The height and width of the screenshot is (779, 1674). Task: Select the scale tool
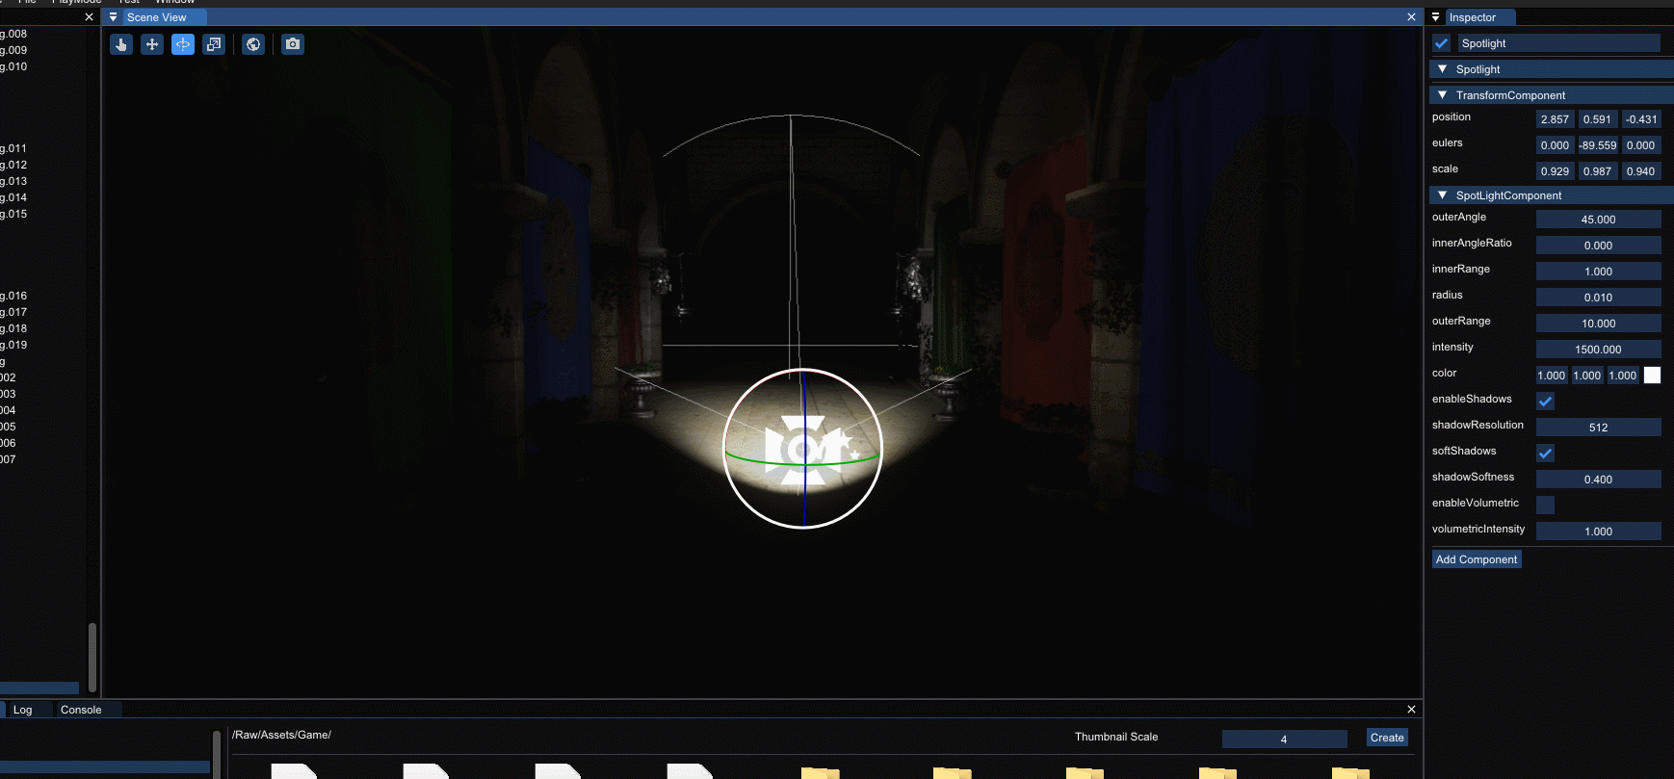(x=214, y=44)
